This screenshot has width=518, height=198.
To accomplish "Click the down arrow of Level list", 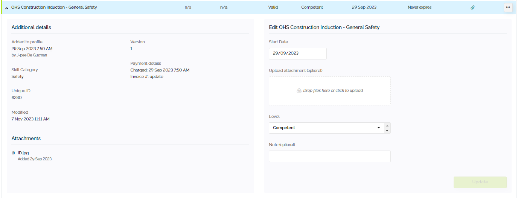I will point(387,131).
